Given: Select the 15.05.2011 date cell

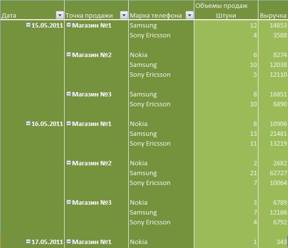Looking at the screenshot, I should (x=47, y=25).
